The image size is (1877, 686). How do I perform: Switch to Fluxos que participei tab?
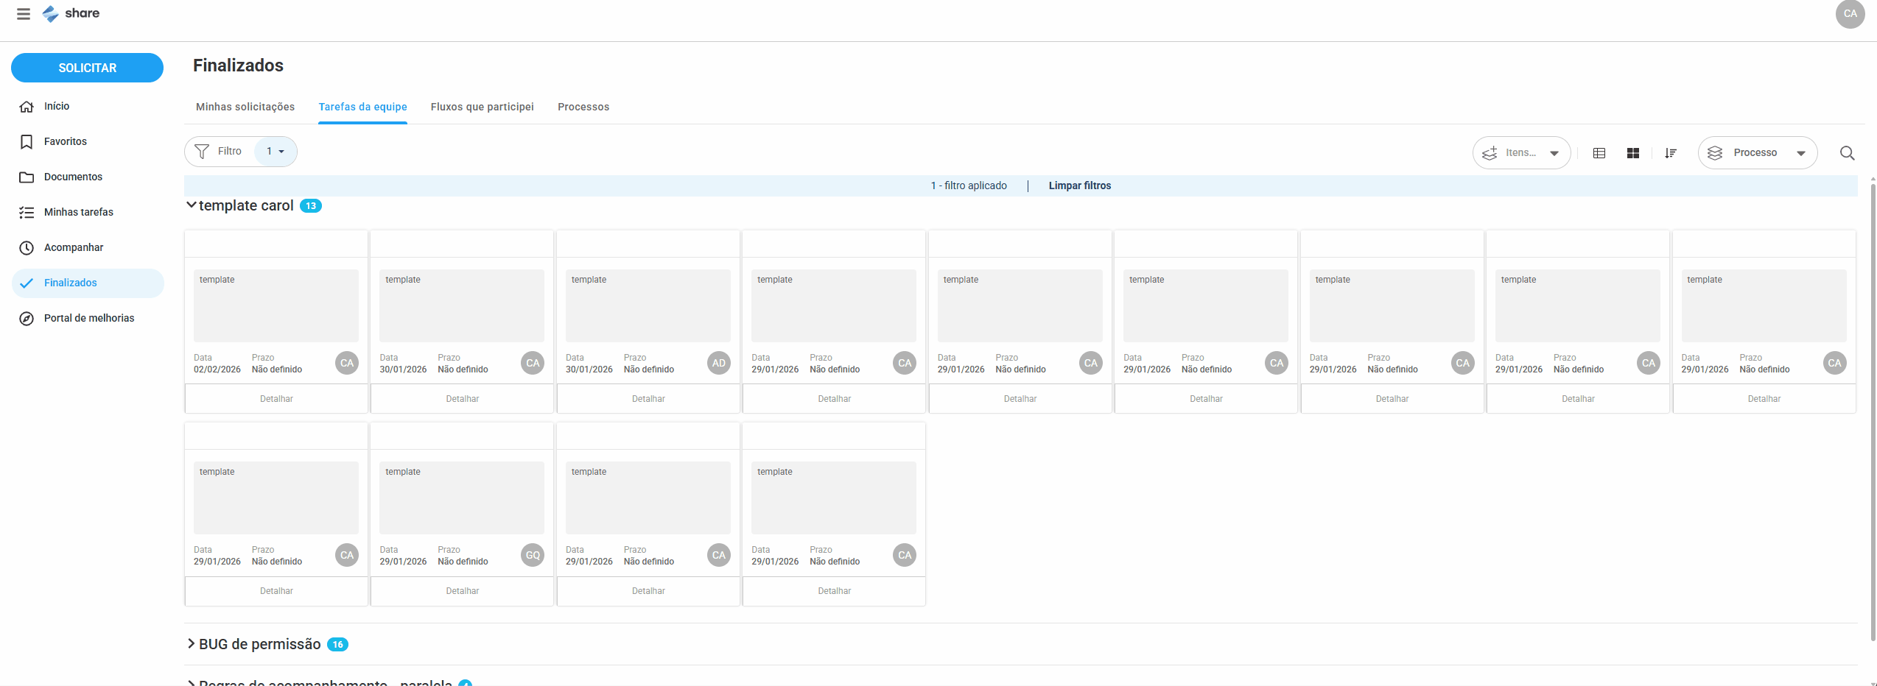click(482, 107)
